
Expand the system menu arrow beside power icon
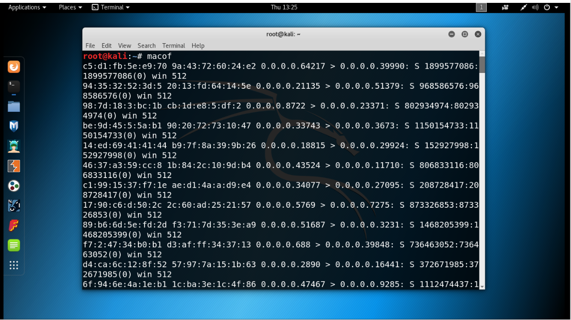pos(557,7)
